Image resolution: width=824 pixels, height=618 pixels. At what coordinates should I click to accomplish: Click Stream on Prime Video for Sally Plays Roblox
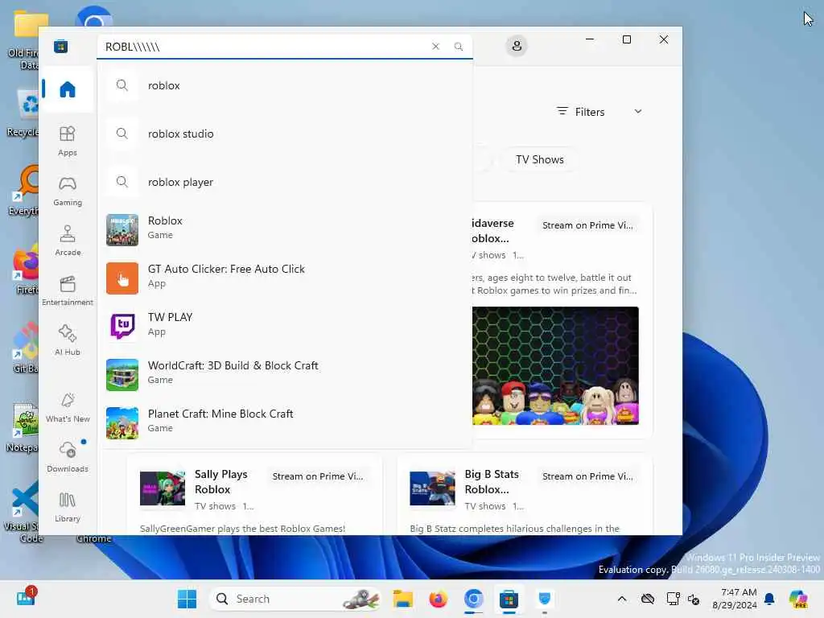(317, 476)
